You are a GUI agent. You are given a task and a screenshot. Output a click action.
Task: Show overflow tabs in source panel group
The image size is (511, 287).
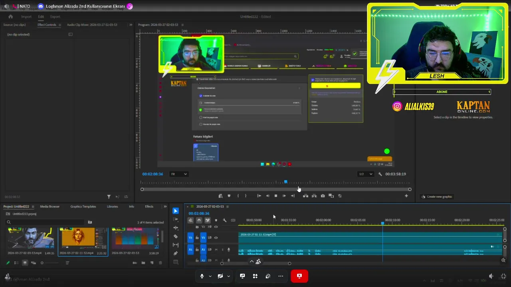coord(131,25)
